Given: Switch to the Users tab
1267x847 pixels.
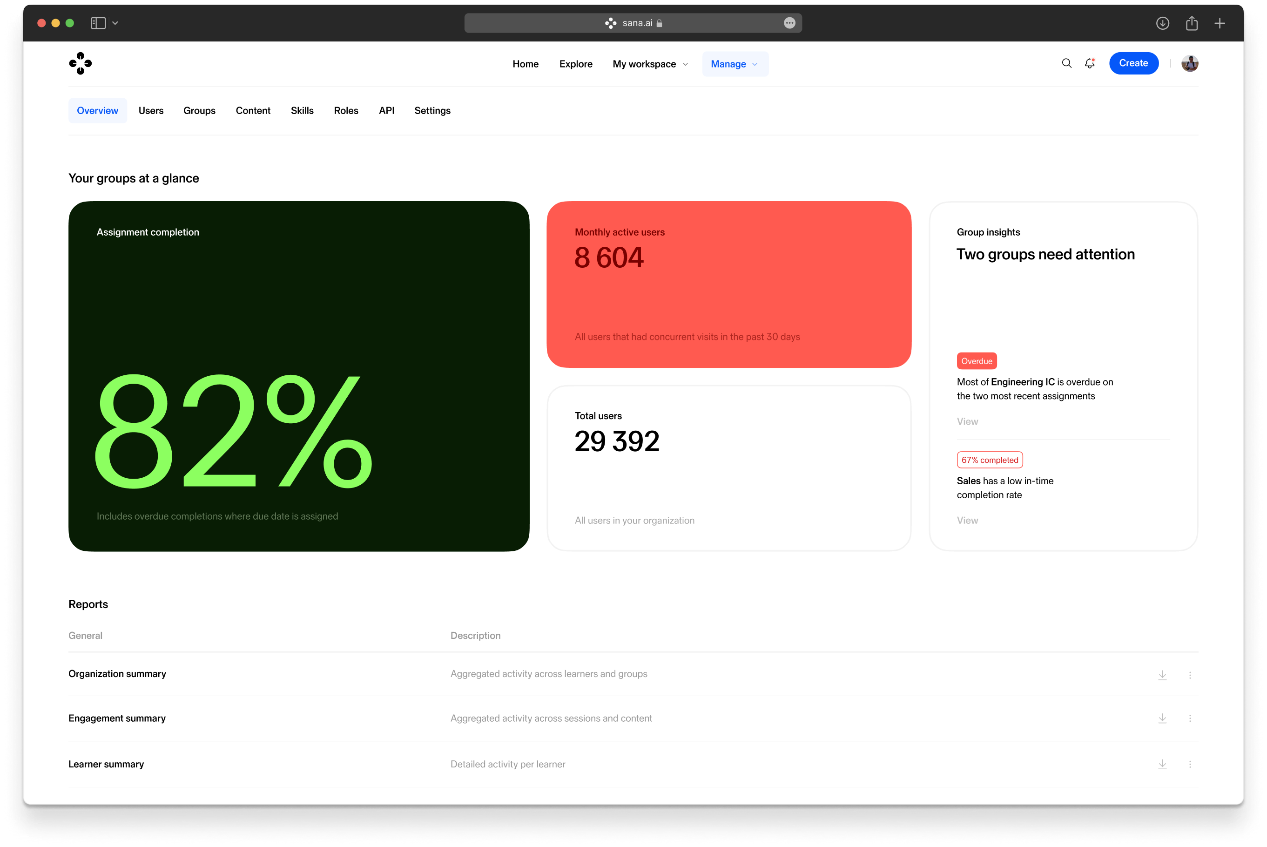Looking at the screenshot, I should (x=151, y=110).
